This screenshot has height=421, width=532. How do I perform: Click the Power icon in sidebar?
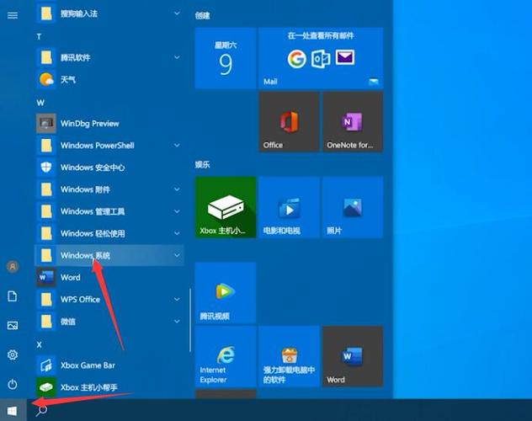(x=13, y=384)
